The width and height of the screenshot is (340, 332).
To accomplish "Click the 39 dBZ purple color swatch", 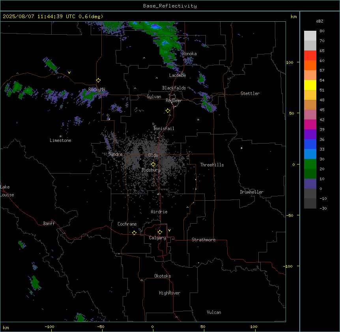I will point(310,134).
